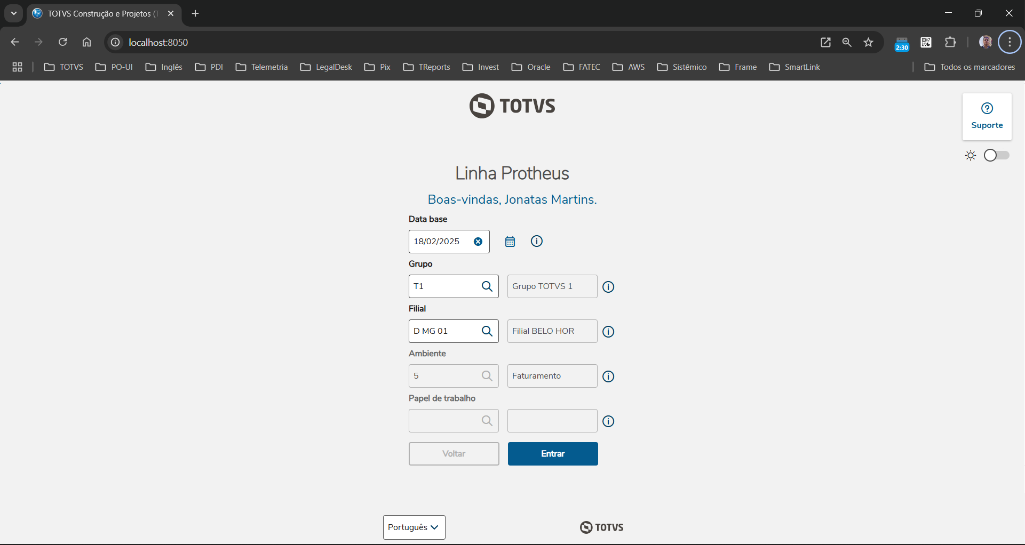The width and height of the screenshot is (1025, 545).
Task: Open the tab search dropdown arrow
Action: (x=14, y=13)
